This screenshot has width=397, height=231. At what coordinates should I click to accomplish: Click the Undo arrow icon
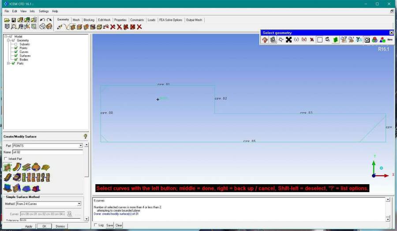[x=42, y=20]
